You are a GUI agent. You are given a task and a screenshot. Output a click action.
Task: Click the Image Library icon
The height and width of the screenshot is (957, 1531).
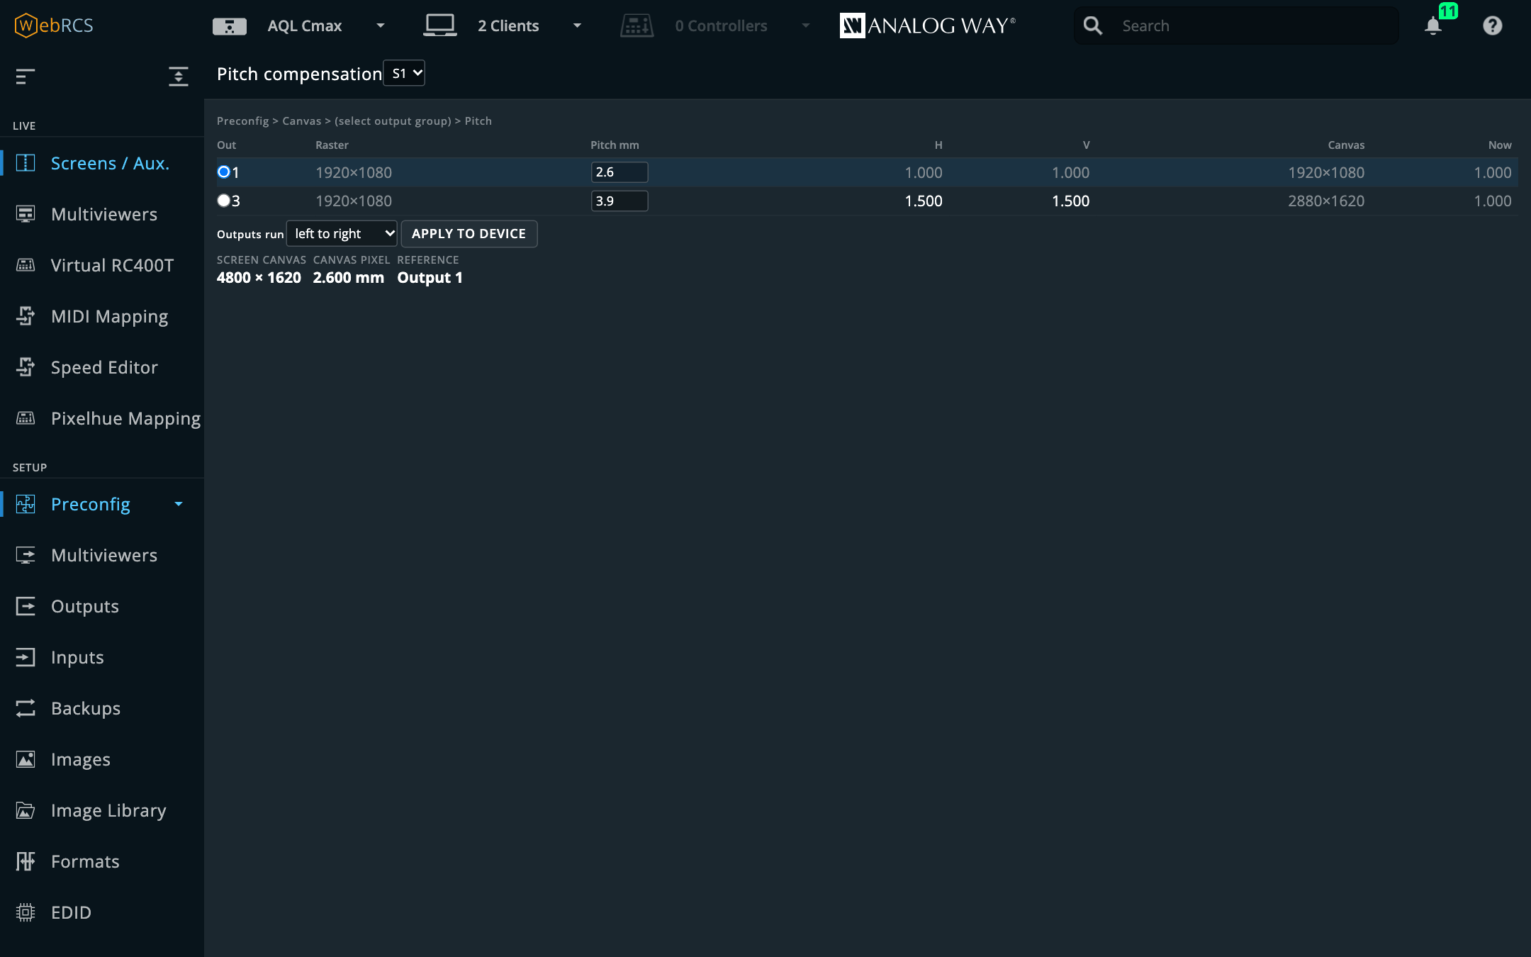pyautogui.click(x=26, y=810)
